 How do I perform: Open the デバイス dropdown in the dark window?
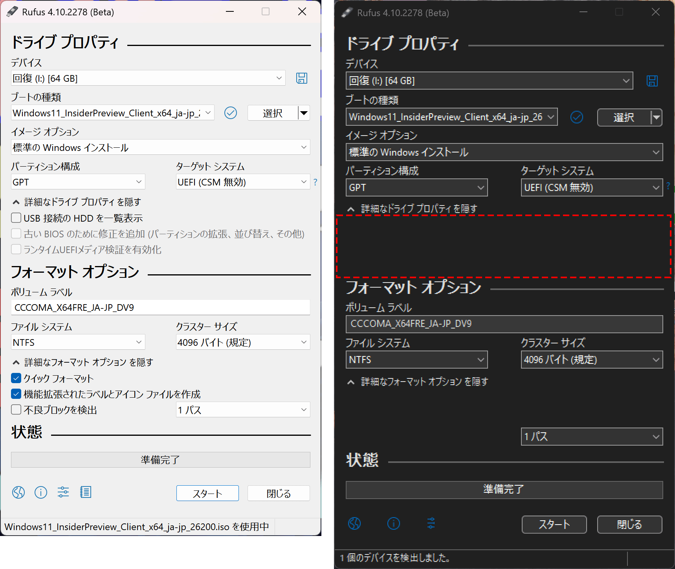489,81
